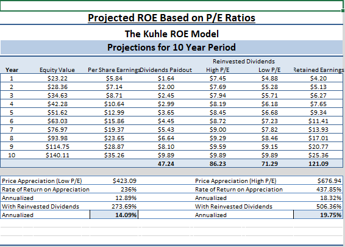This screenshot has width=345, height=247.
Task: Click the $423.09 price appreciation value
Action: pyautogui.click(x=124, y=181)
